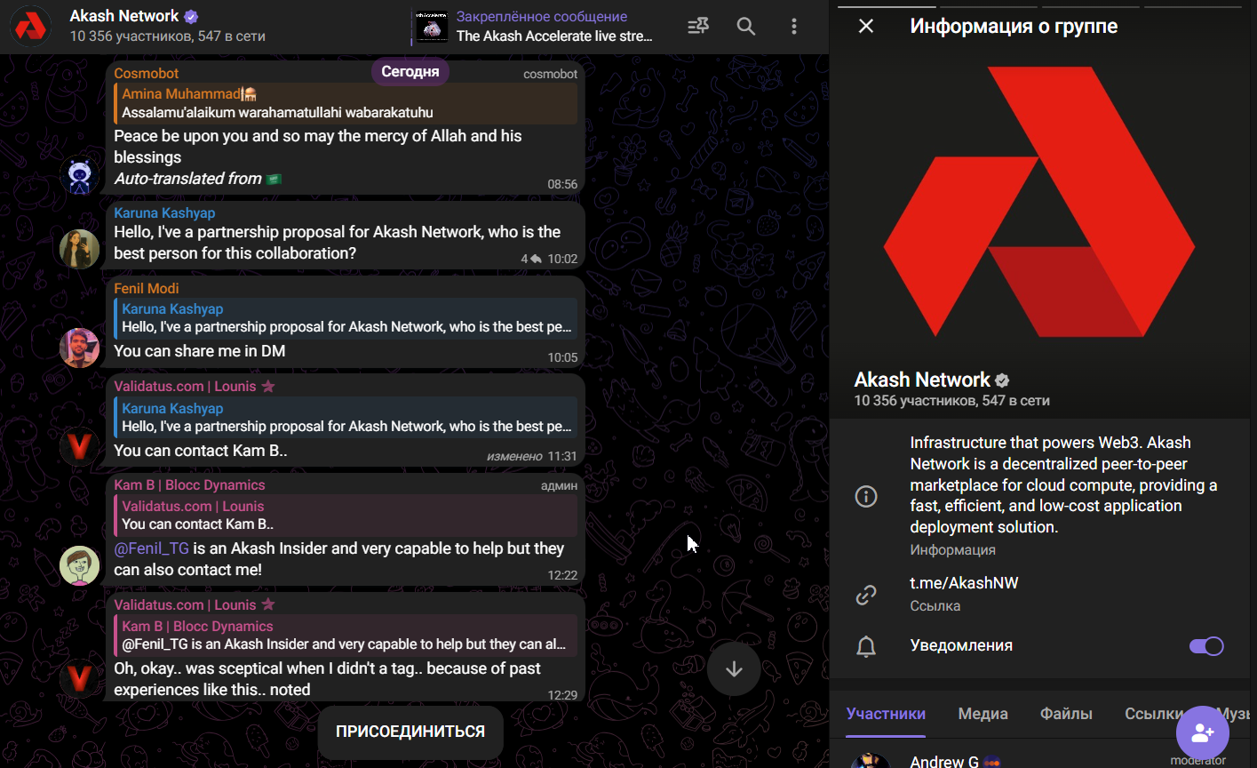Click the info circle icon beside group description
This screenshot has height=768, width=1257.
click(866, 496)
